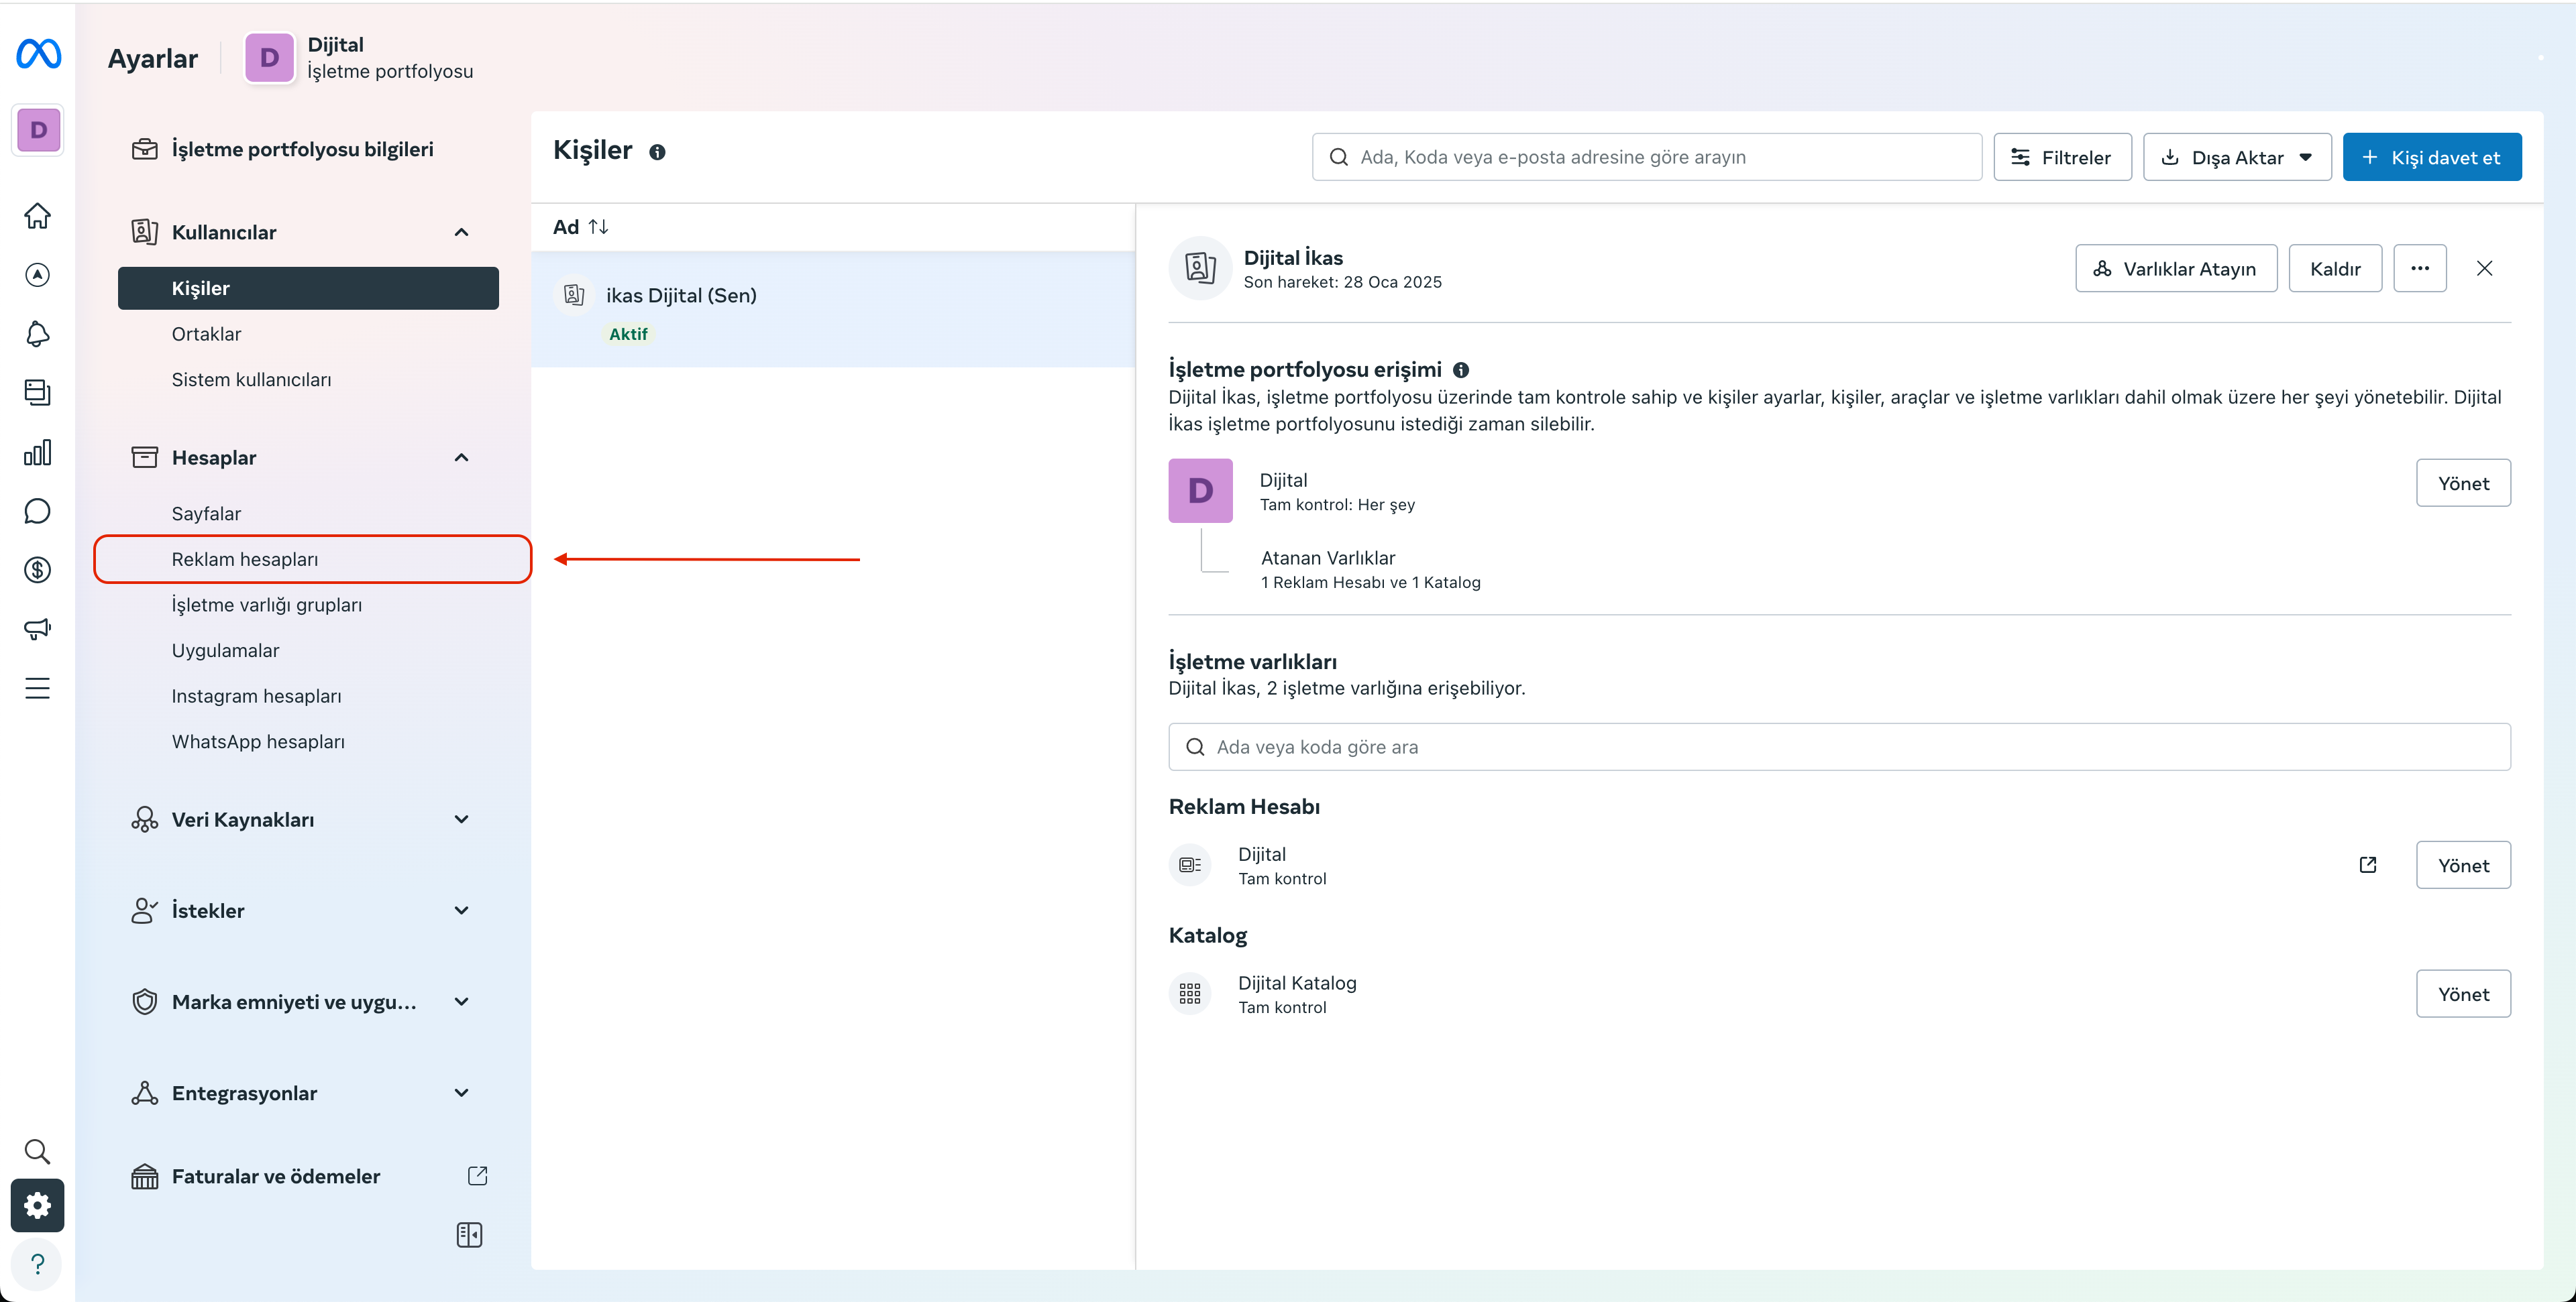Open the Home icon in left rail
The height and width of the screenshot is (1302, 2576).
pos(38,216)
